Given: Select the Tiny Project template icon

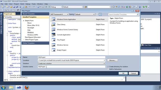Looking at the screenshot, I should pyautogui.click(x=53, y=40).
